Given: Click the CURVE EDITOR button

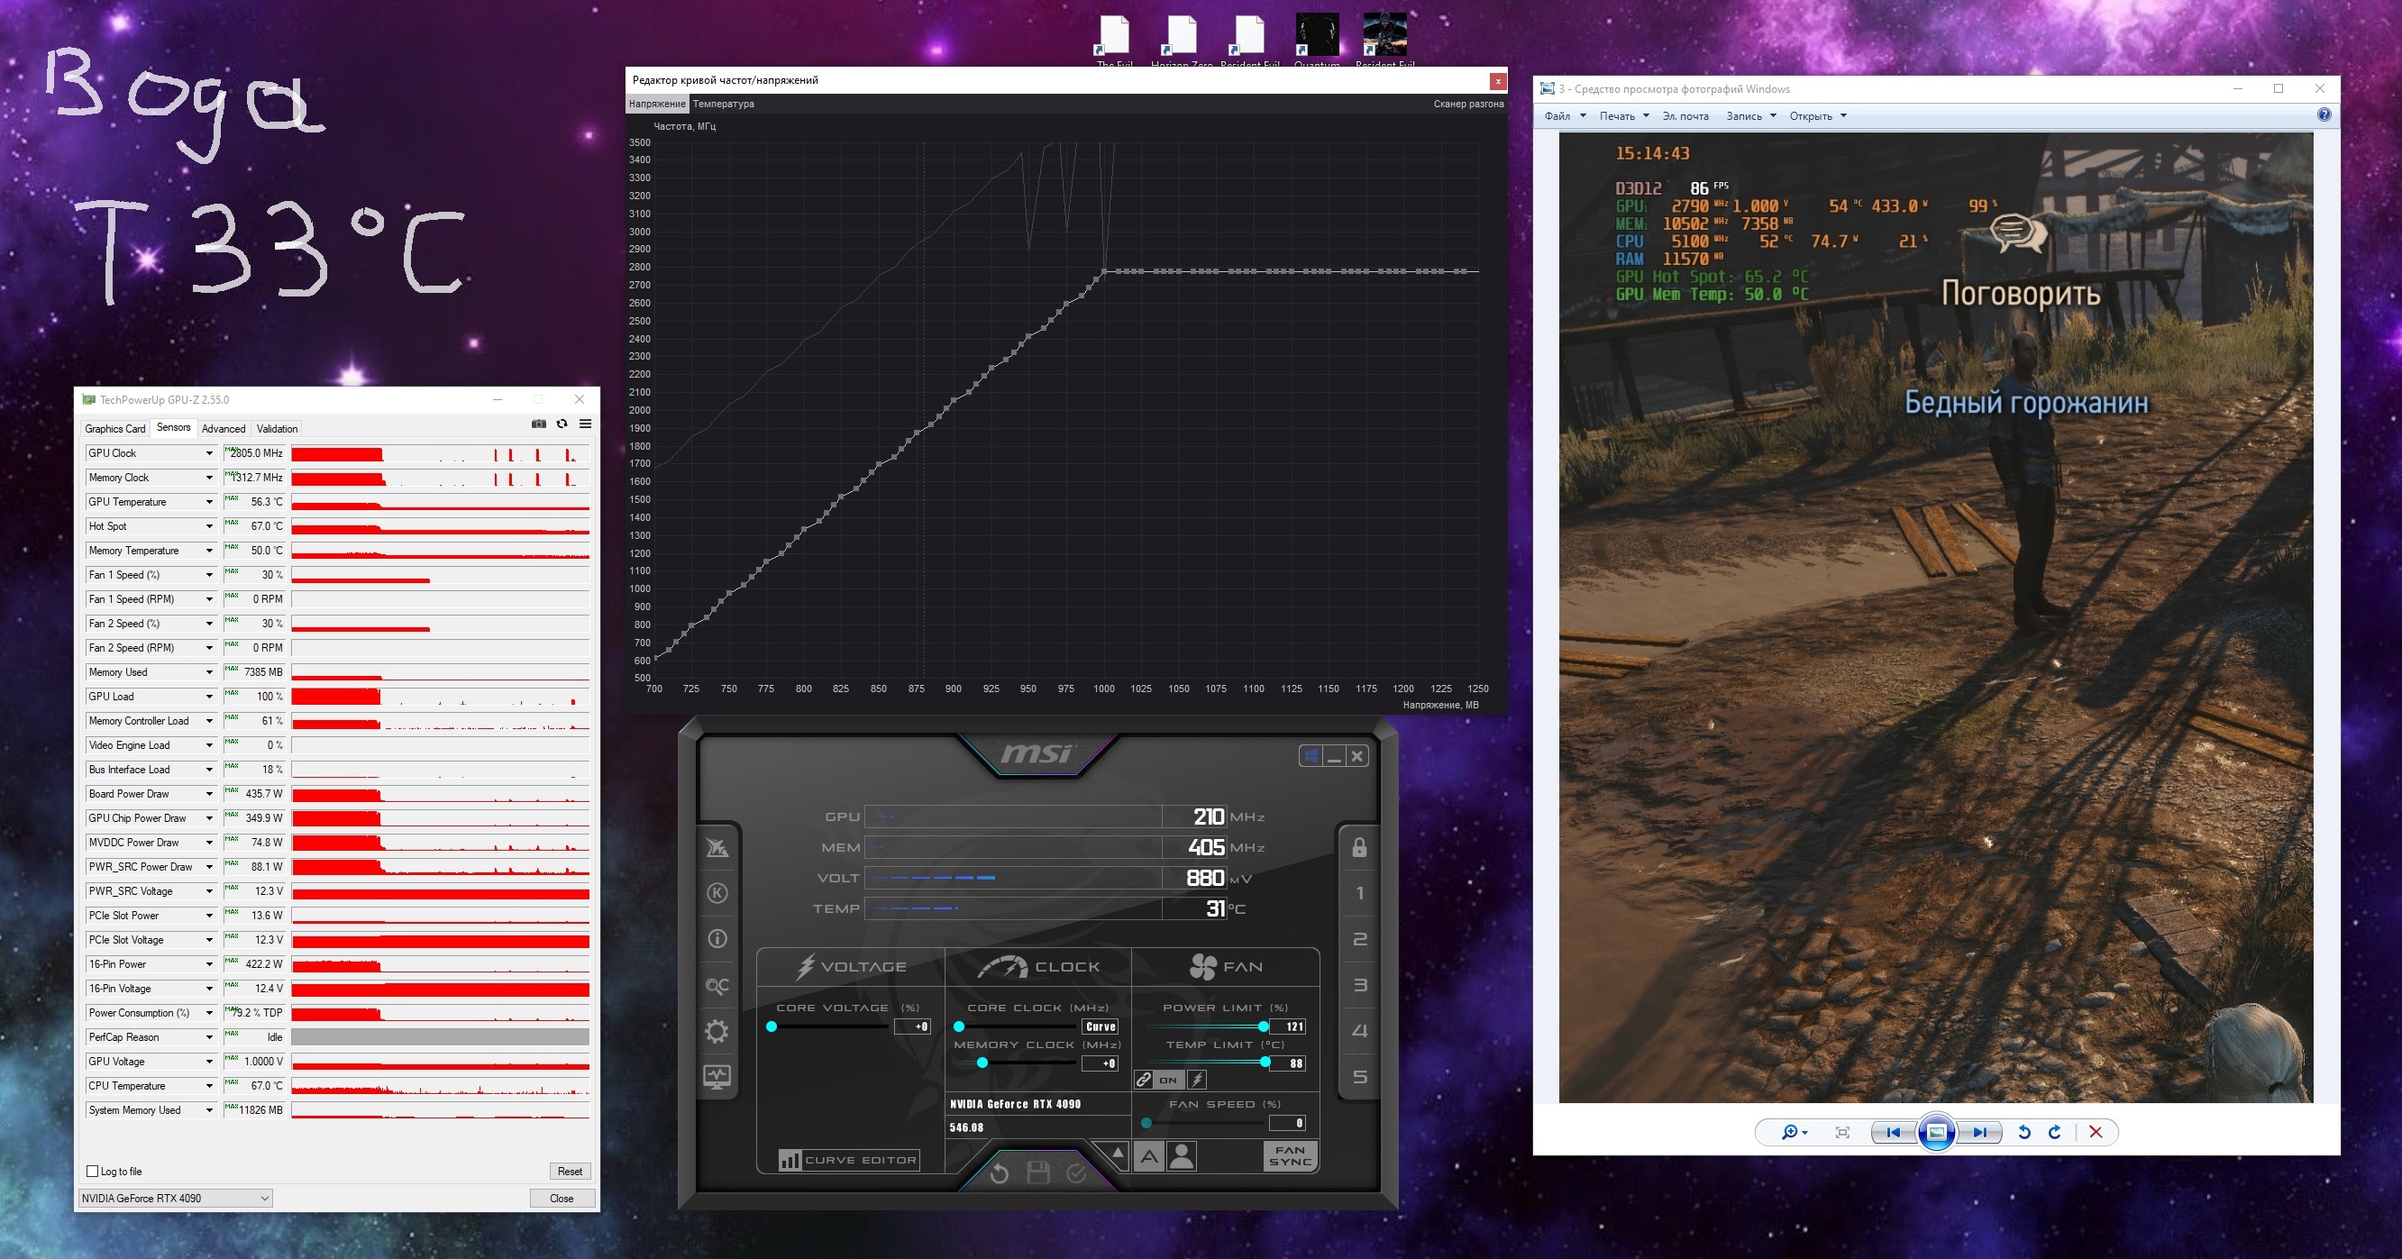Looking at the screenshot, I should pos(848,1160).
